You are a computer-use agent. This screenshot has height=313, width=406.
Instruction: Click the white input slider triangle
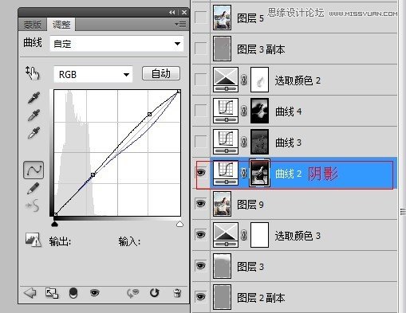click(179, 225)
